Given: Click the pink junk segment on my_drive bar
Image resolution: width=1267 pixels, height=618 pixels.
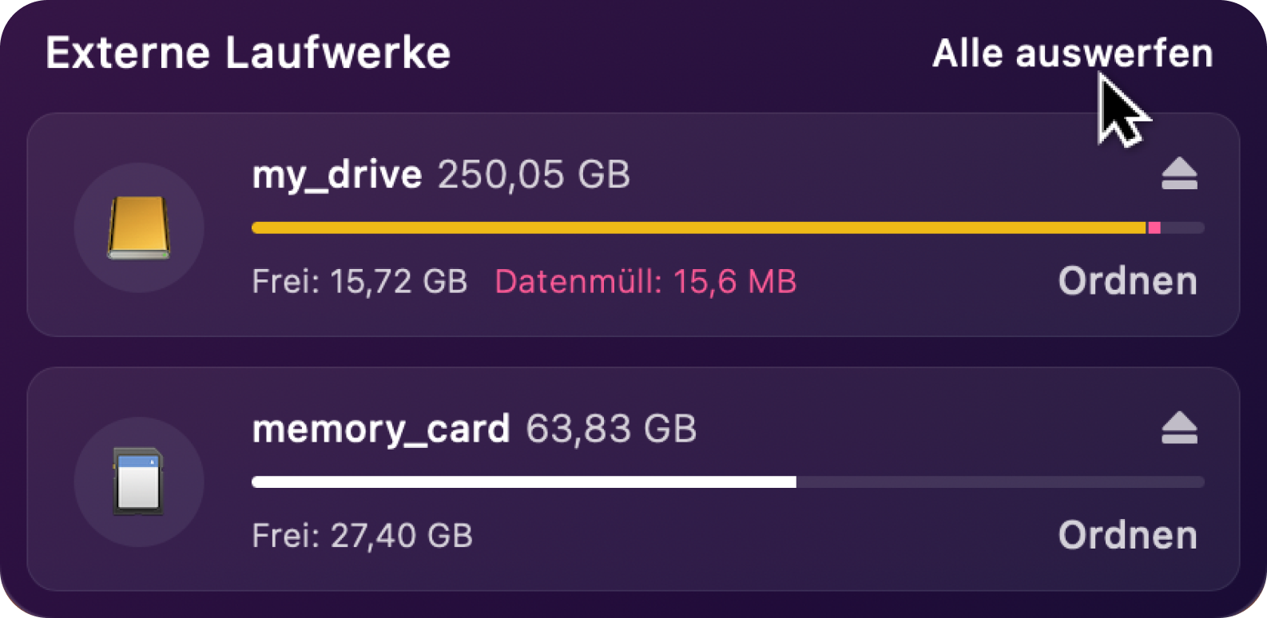Looking at the screenshot, I should (1154, 228).
